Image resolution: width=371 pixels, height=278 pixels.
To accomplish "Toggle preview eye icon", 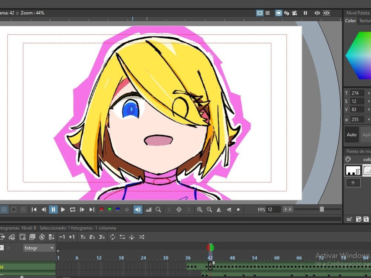I will pyautogui.click(x=317, y=13).
